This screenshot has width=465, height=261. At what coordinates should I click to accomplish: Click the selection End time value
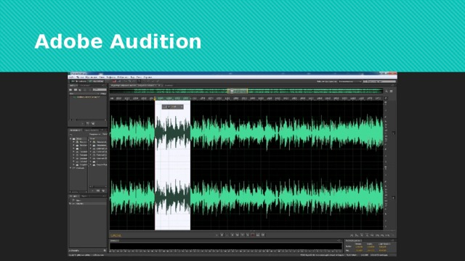pyautogui.click(x=371, y=246)
